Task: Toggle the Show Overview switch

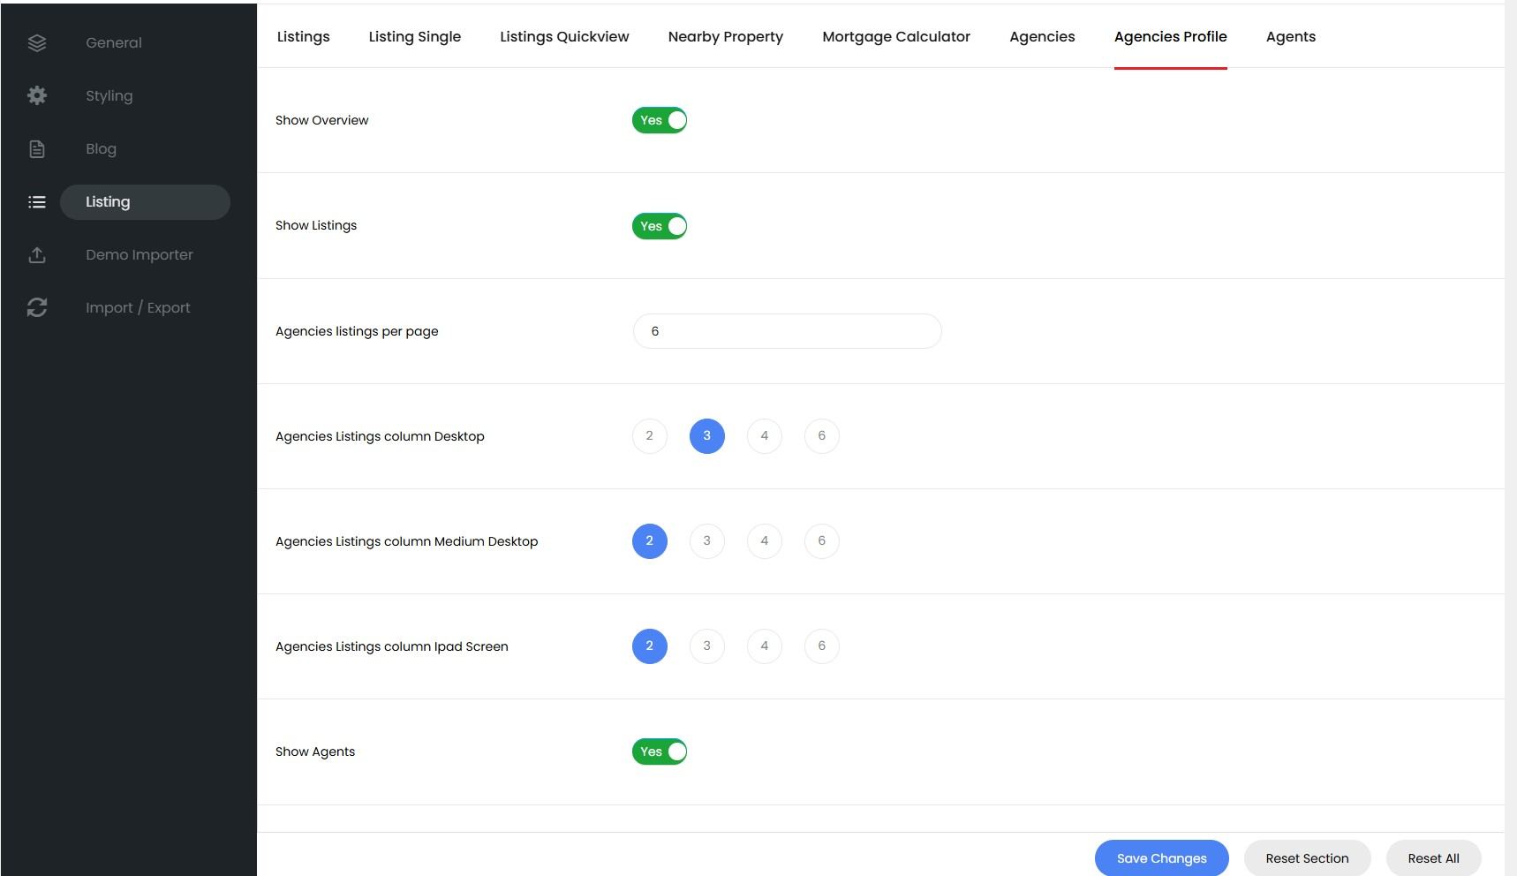Action: [660, 120]
